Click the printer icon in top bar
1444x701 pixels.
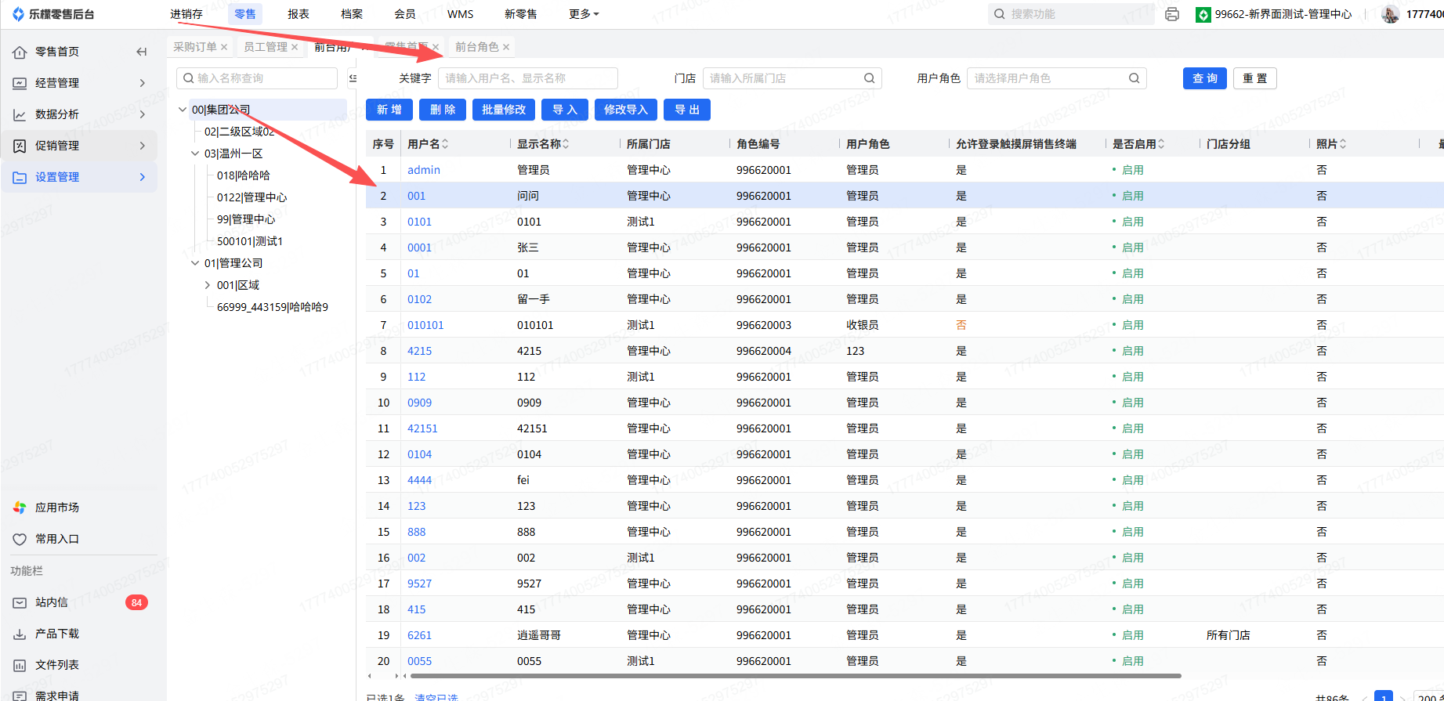pyautogui.click(x=1172, y=14)
